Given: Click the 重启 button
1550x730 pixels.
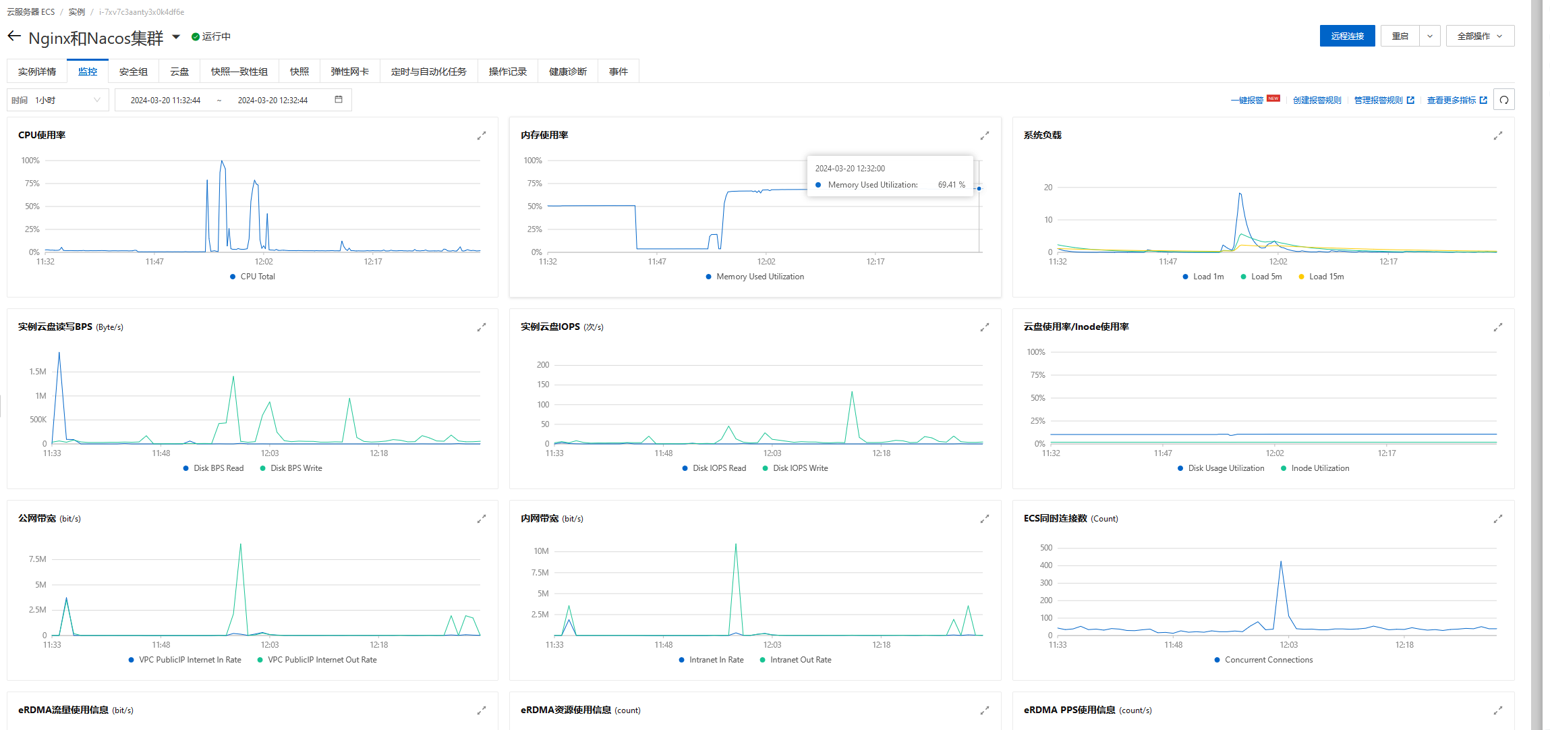Looking at the screenshot, I should click(1400, 36).
